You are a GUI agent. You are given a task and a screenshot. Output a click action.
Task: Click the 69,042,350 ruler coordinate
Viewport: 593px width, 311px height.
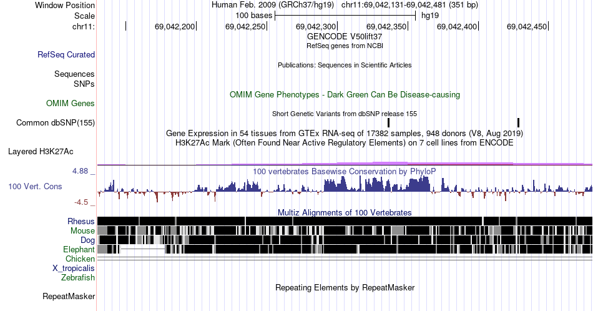(x=386, y=26)
